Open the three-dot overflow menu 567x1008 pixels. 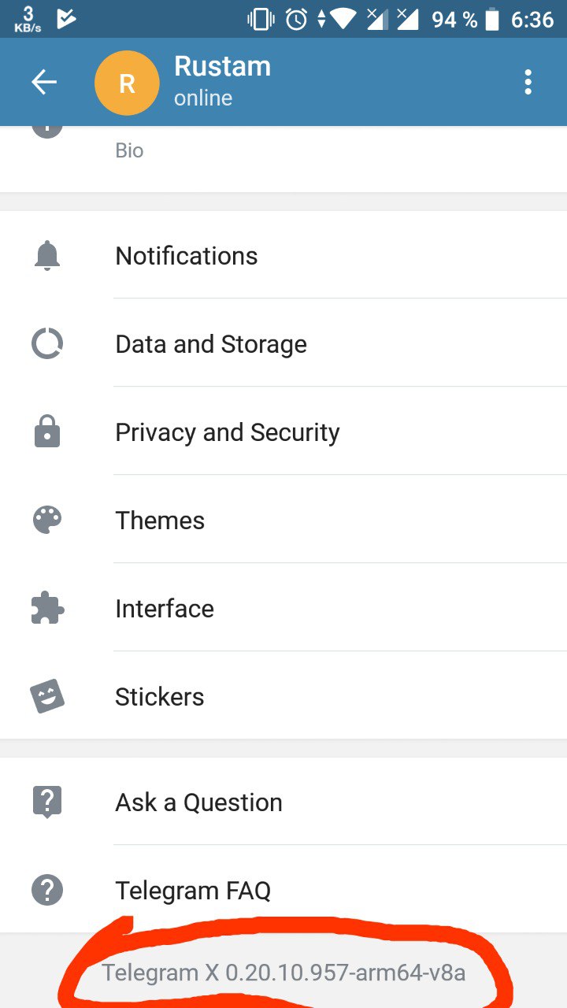(528, 82)
